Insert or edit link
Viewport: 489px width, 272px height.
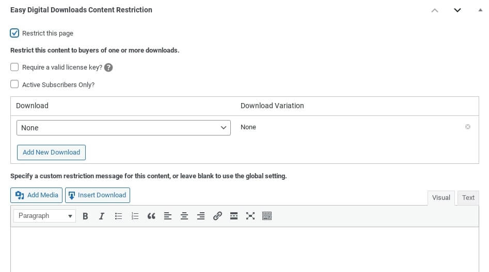217,216
